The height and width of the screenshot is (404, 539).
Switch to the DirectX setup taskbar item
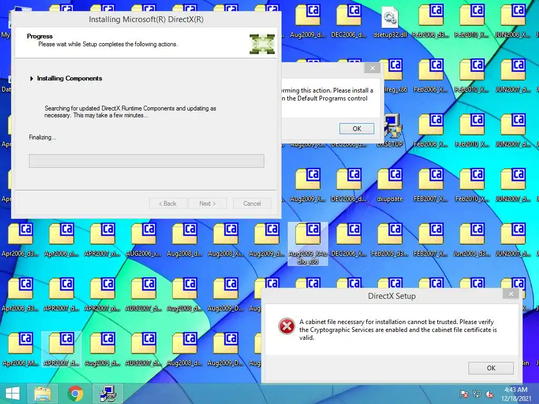108,393
